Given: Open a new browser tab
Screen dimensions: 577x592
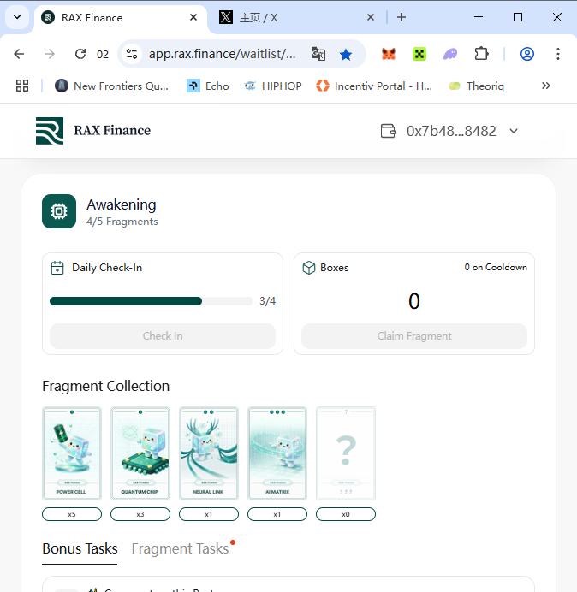Looking at the screenshot, I should 402,17.
